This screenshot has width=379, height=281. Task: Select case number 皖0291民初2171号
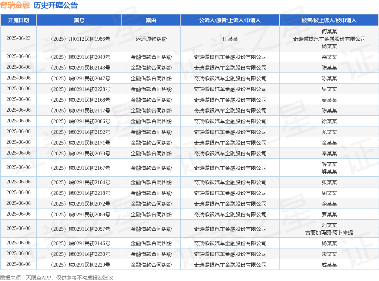coord(80,143)
